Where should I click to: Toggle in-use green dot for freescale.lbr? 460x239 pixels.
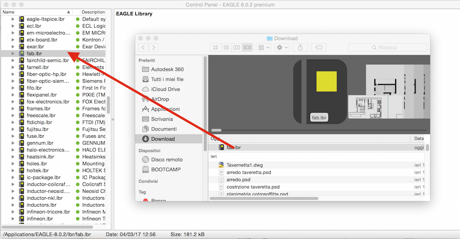click(78, 115)
